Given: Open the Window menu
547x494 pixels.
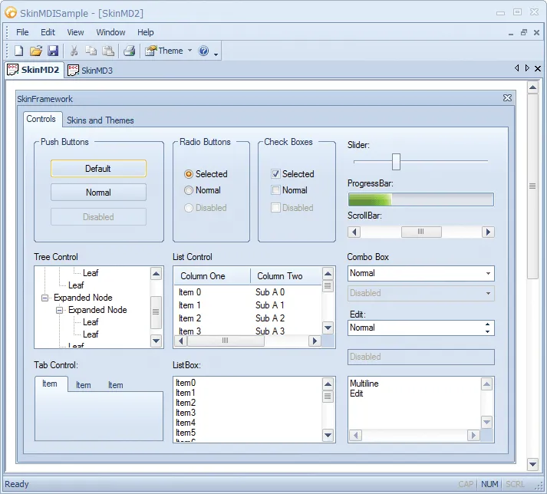Looking at the screenshot, I should coord(110,32).
